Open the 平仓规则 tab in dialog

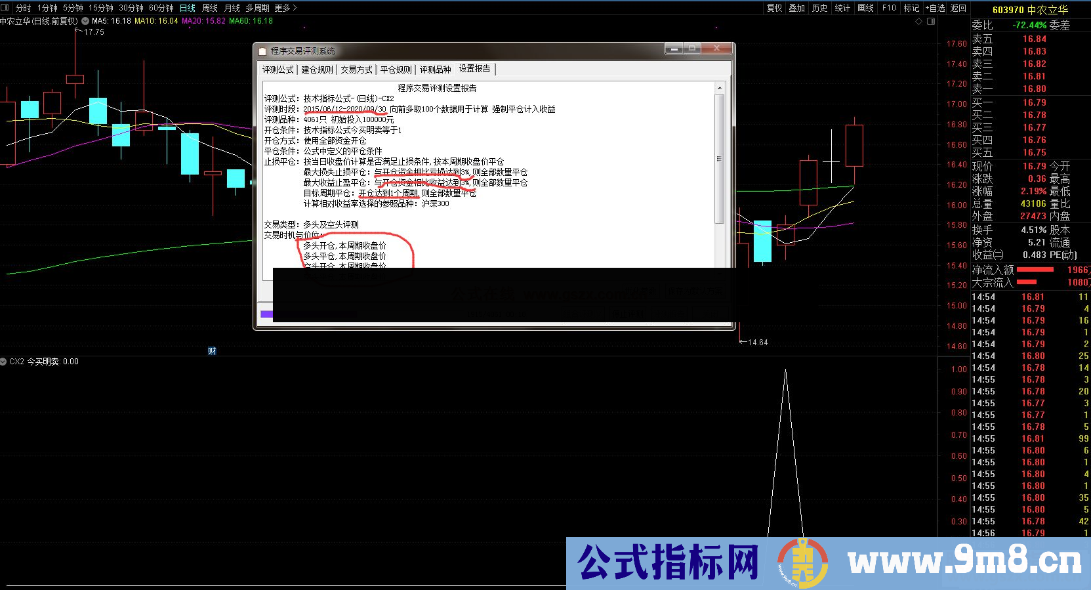pos(396,70)
